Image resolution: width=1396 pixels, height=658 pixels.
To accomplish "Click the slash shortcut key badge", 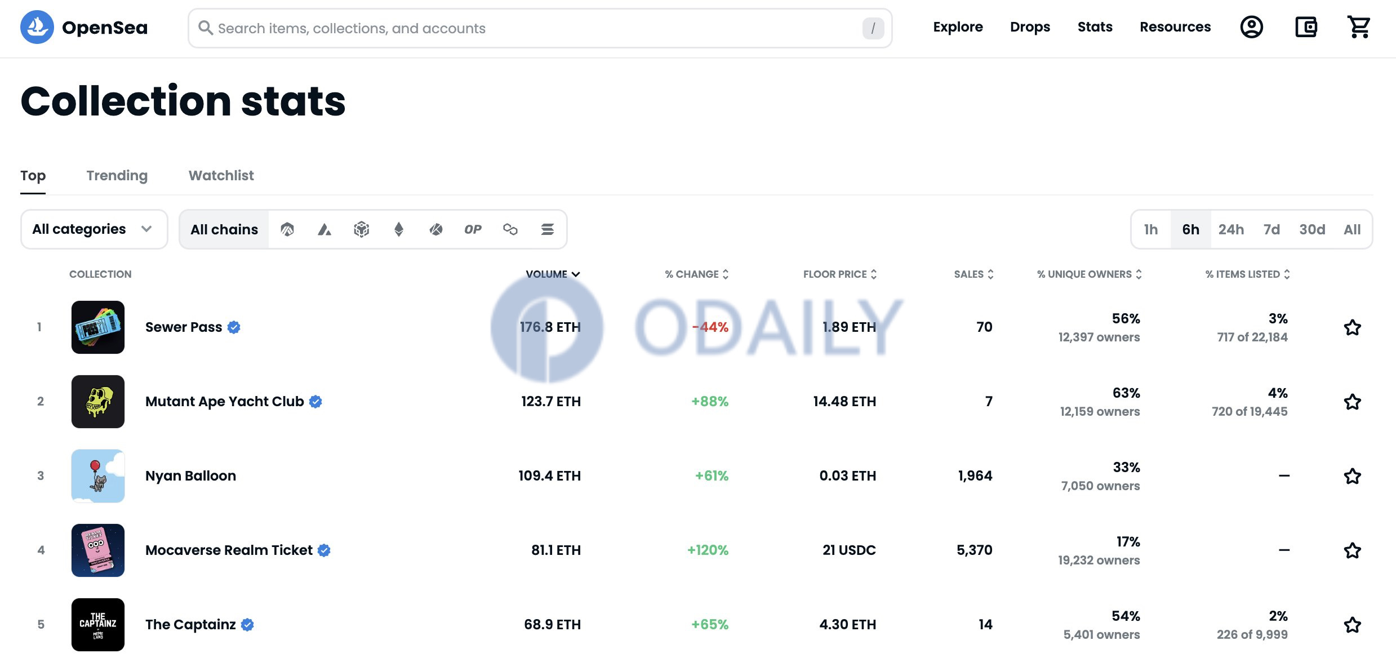I will [x=873, y=28].
